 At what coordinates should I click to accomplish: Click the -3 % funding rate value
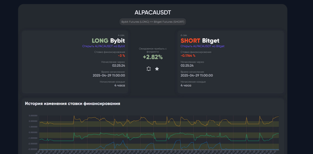tap(122, 56)
